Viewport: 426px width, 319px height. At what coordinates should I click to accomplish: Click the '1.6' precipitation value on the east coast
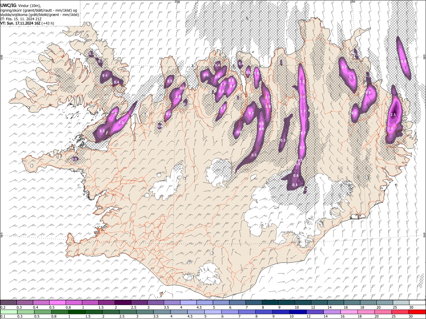point(391,128)
